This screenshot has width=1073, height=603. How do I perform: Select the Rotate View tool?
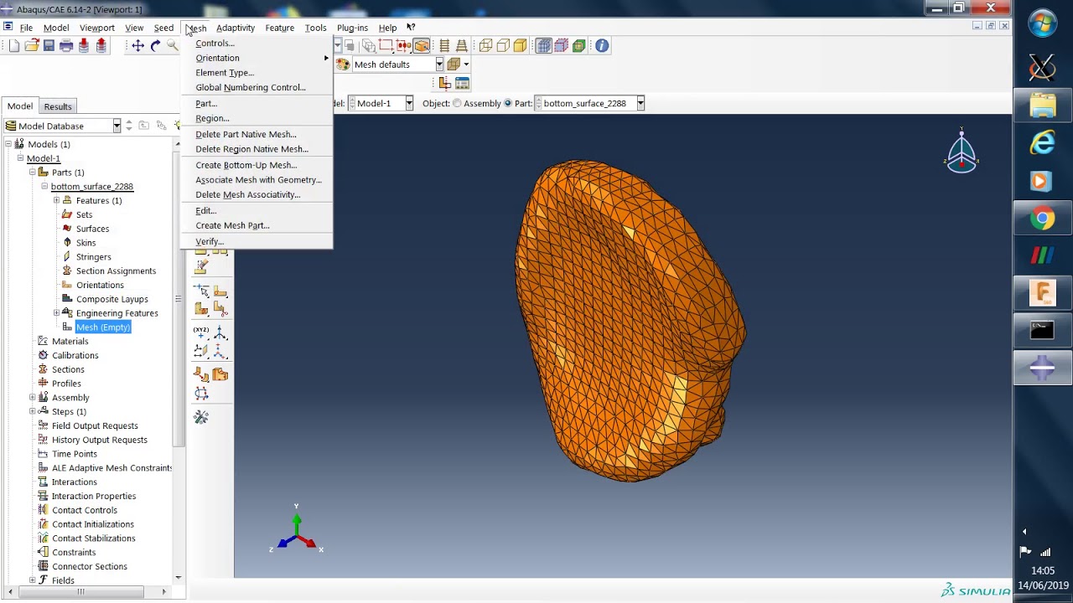(155, 46)
